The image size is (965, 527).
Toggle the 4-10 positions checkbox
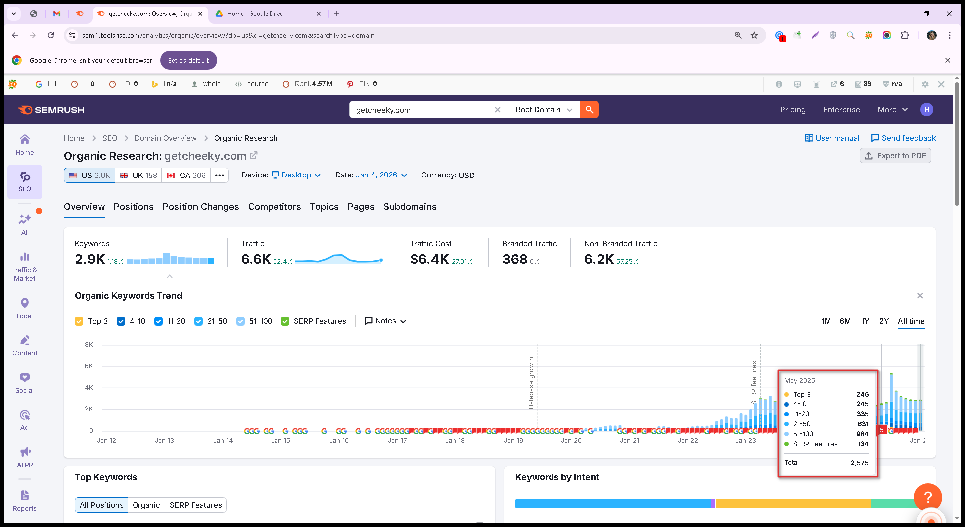point(121,321)
